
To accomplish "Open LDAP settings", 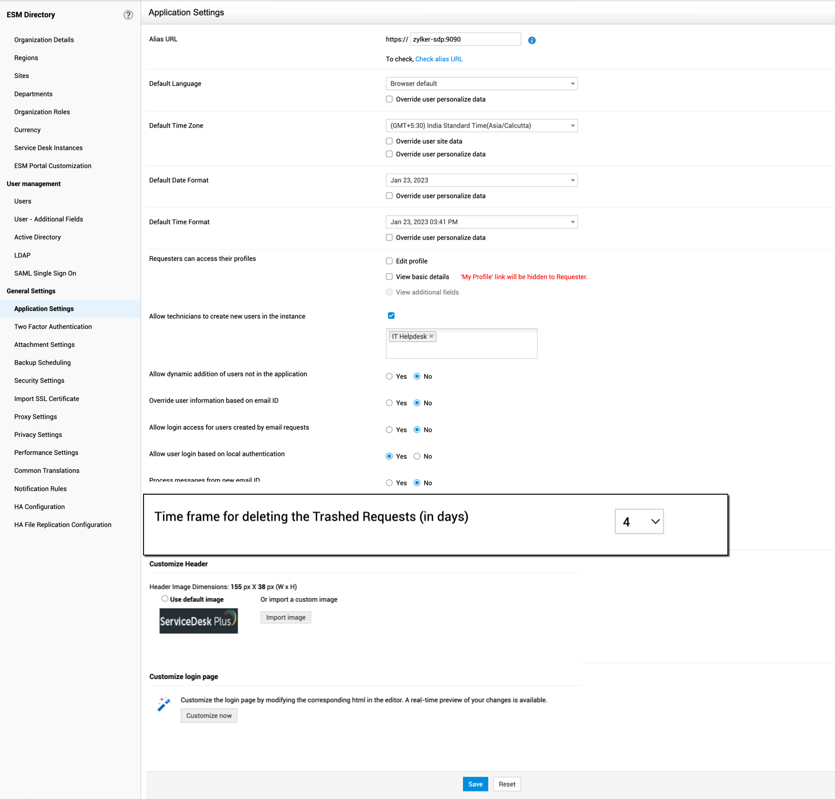I will (22, 256).
